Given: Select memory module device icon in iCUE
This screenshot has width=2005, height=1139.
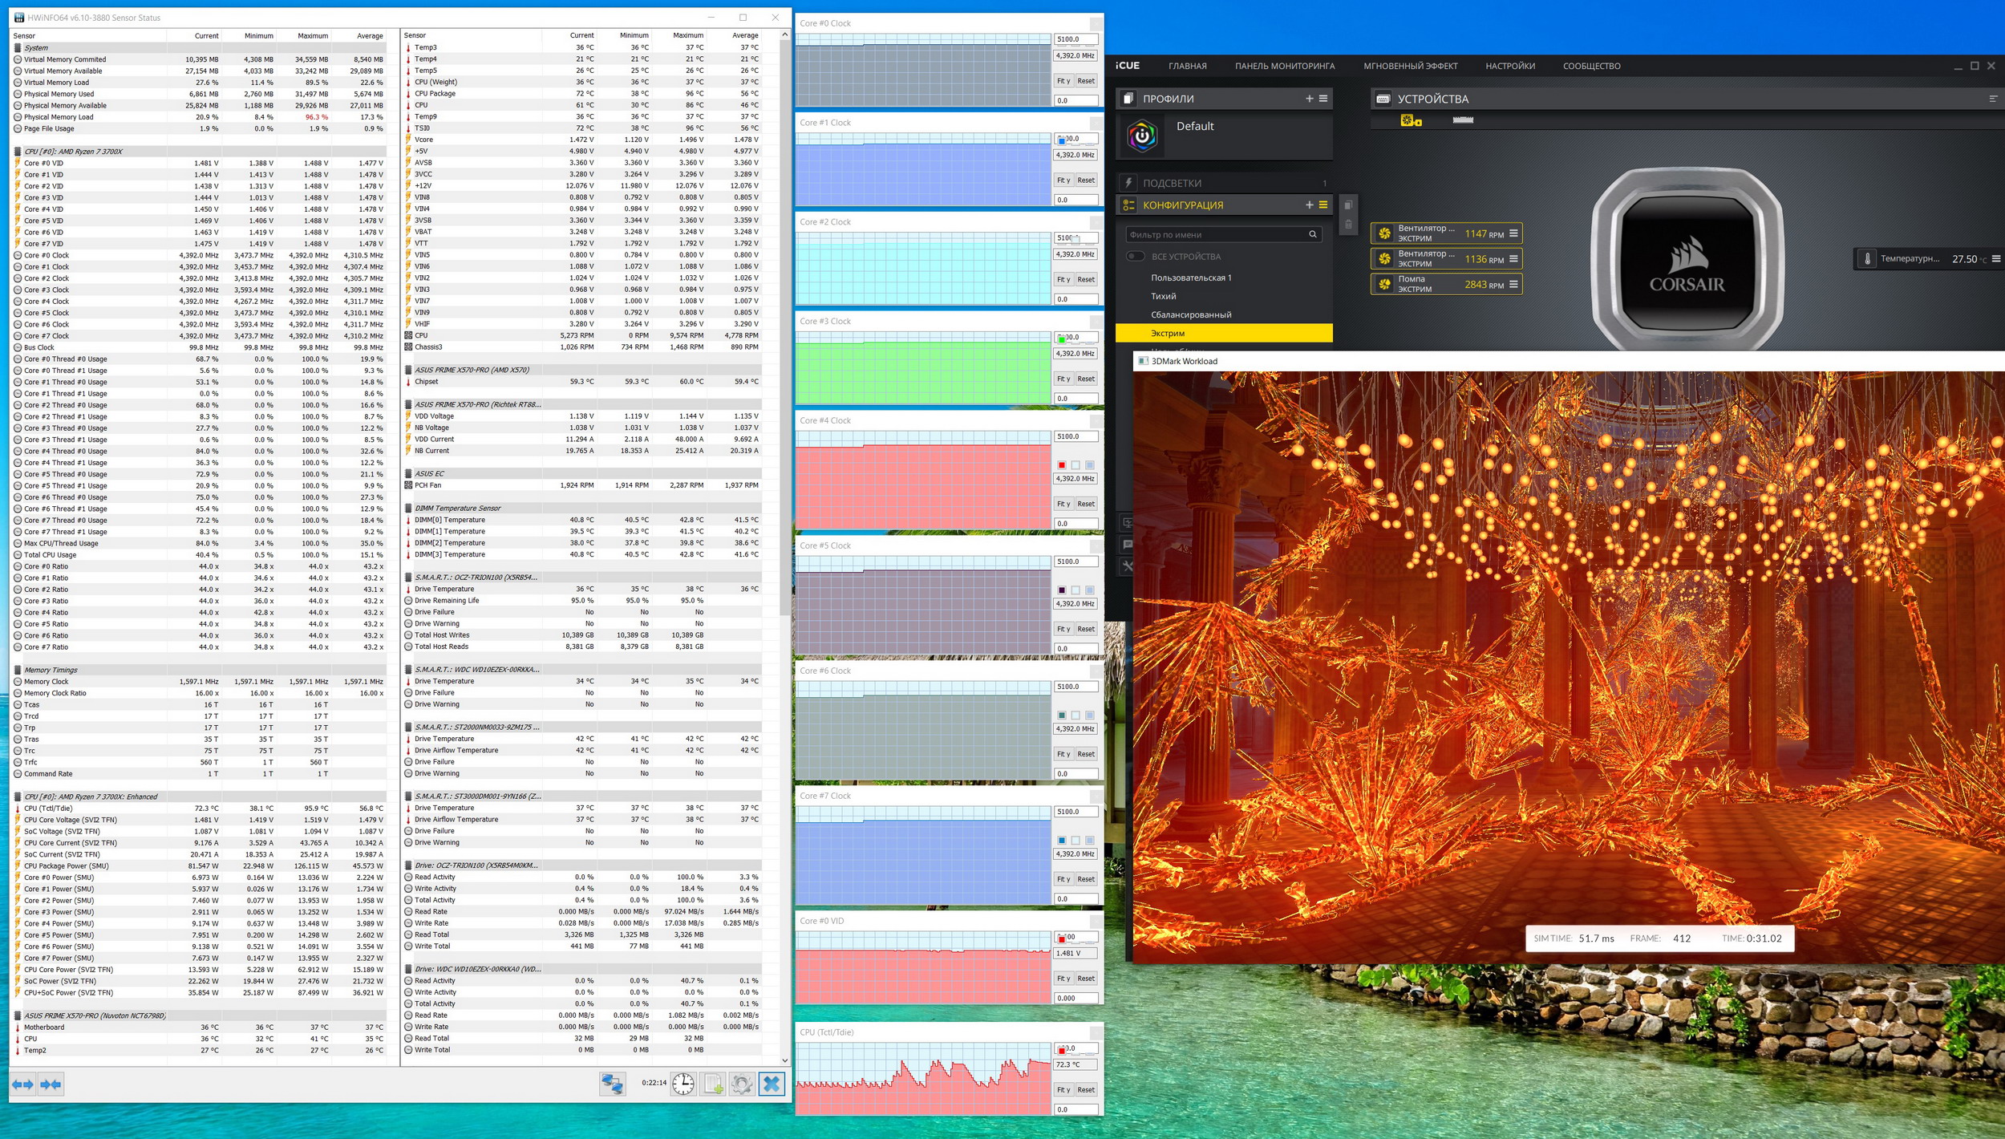Looking at the screenshot, I should [x=1463, y=120].
